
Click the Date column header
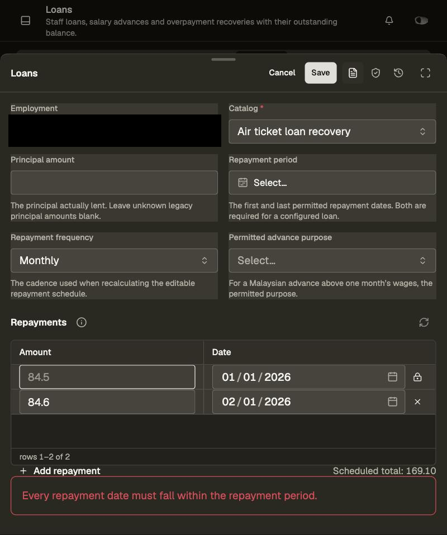point(320,352)
